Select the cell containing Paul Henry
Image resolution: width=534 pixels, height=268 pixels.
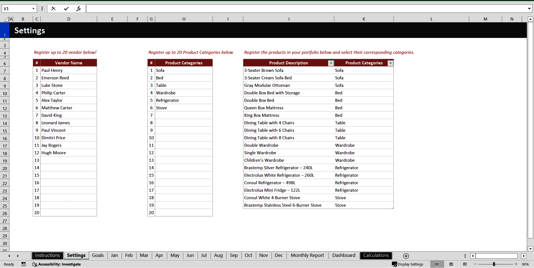68,70
